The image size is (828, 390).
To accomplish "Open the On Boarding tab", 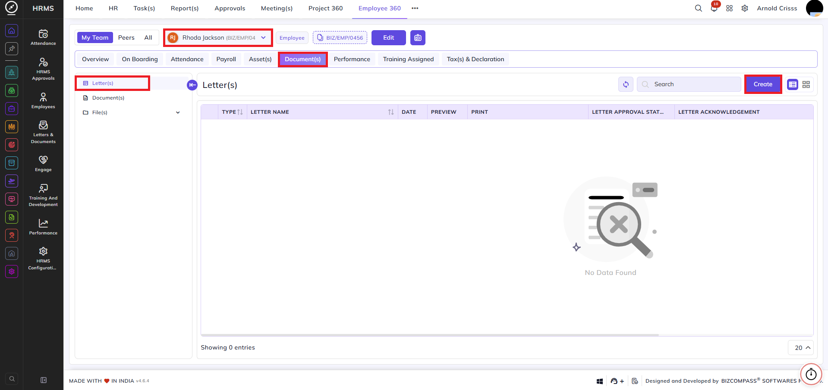I will pos(140,59).
